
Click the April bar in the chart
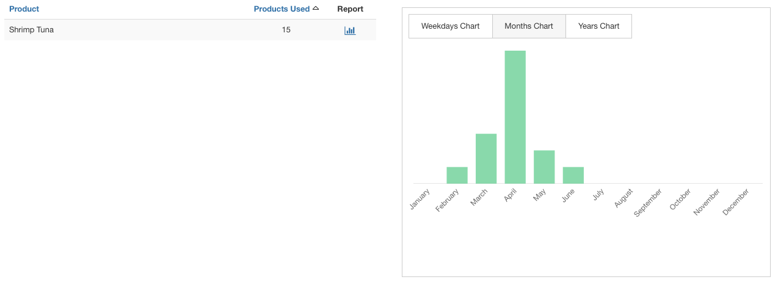coord(515,117)
